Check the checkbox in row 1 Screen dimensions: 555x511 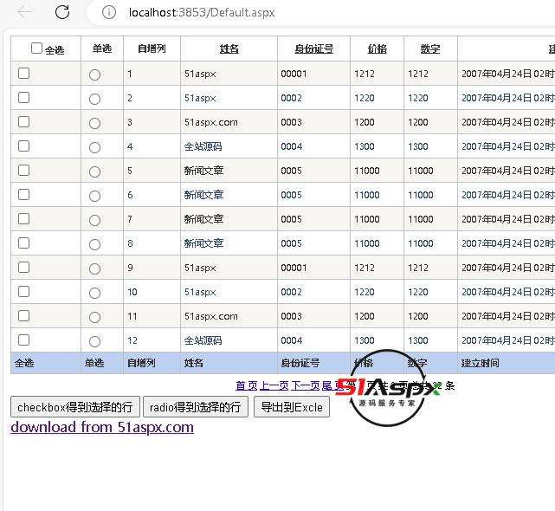click(x=23, y=74)
